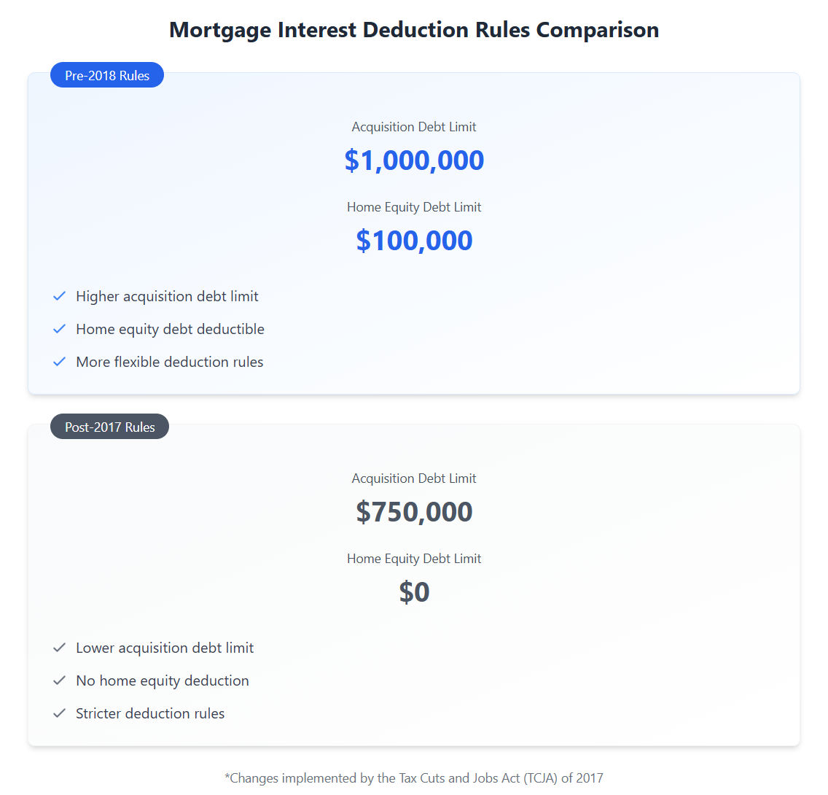Click the $750,000 acquisition debt amount
Screen dimensions: 828x795
point(414,512)
